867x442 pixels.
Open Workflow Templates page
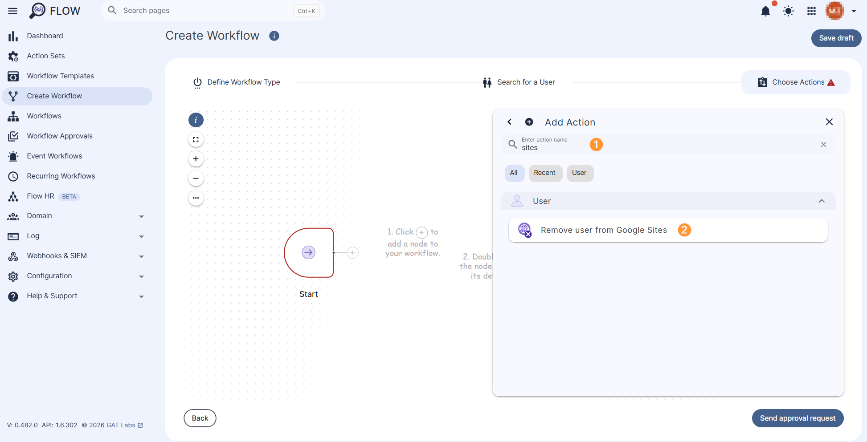pyautogui.click(x=77, y=76)
